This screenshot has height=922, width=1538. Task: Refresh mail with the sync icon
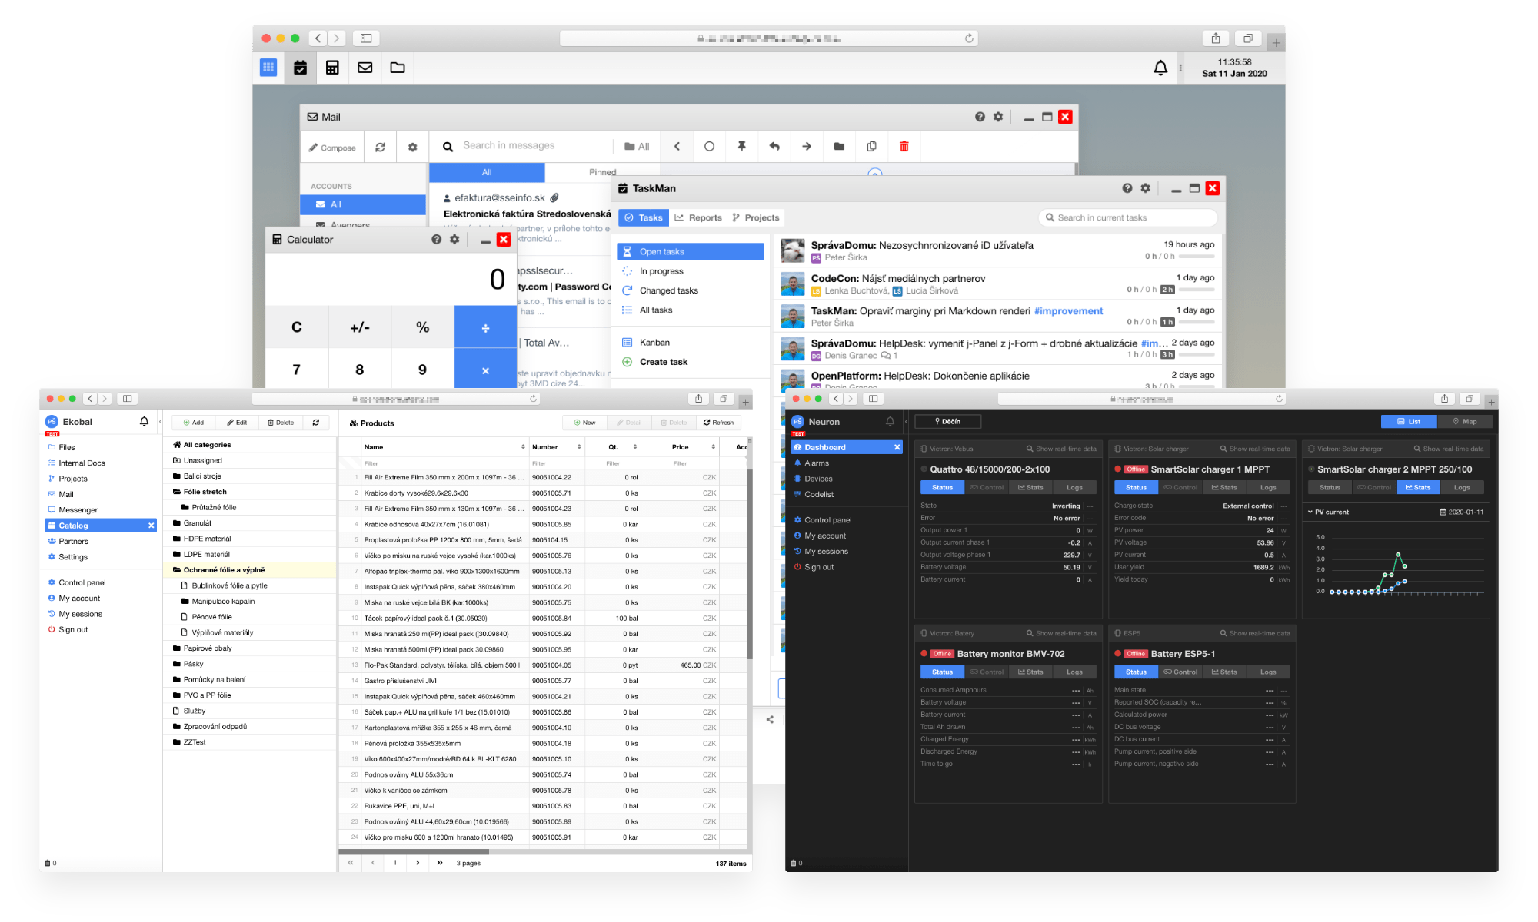click(x=380, y=147)
